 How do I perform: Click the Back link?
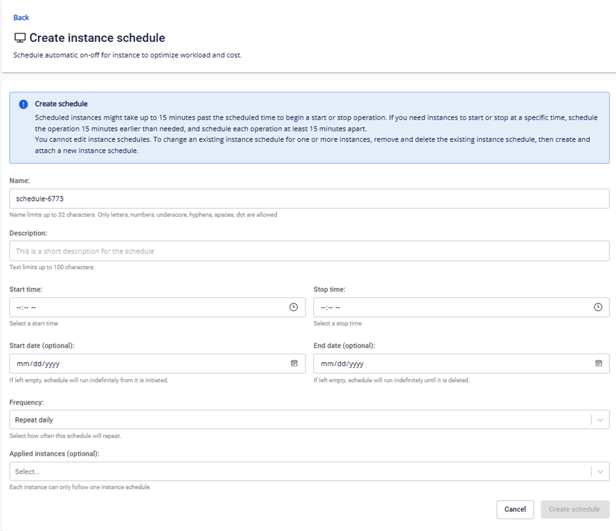tap(21, 18)
